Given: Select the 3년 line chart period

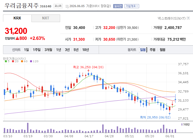Looking at the screenshot, I should click(x=67, y=50).
